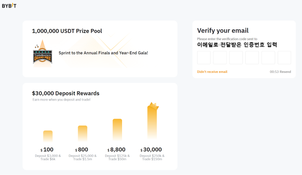Click the first verification code box
Image resolution: width=302 pixels, height=175 pixels.
(204, 58)
